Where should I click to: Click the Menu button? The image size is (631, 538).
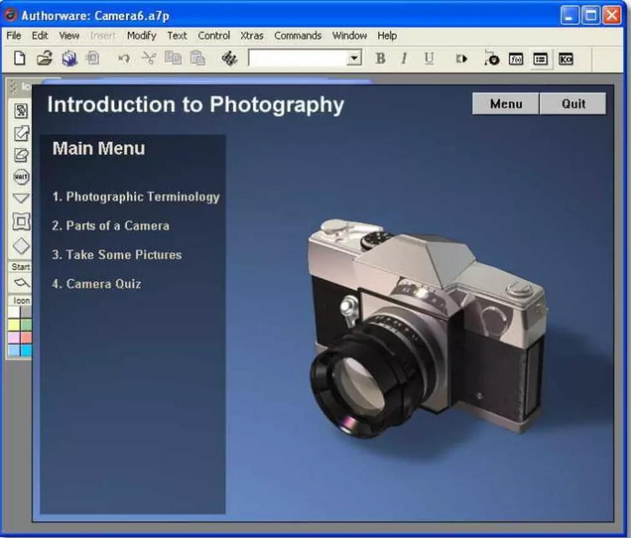pos(506,104)
